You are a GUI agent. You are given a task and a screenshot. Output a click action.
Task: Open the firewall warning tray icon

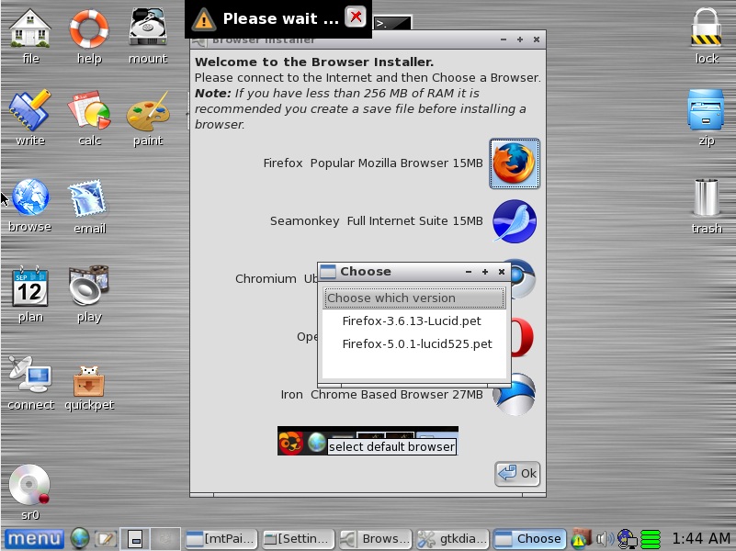(x=580, y=539)
